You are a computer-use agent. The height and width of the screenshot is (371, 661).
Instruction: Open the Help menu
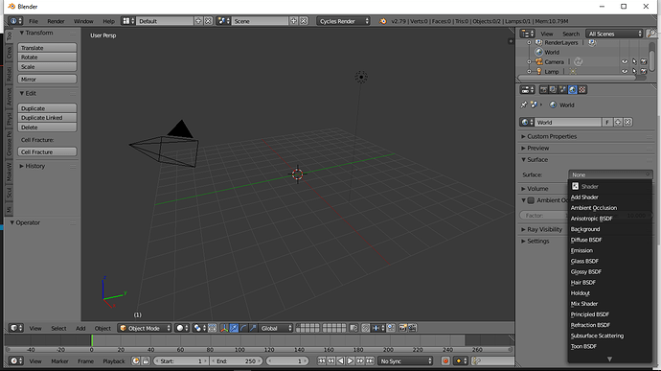coord(109,21)
